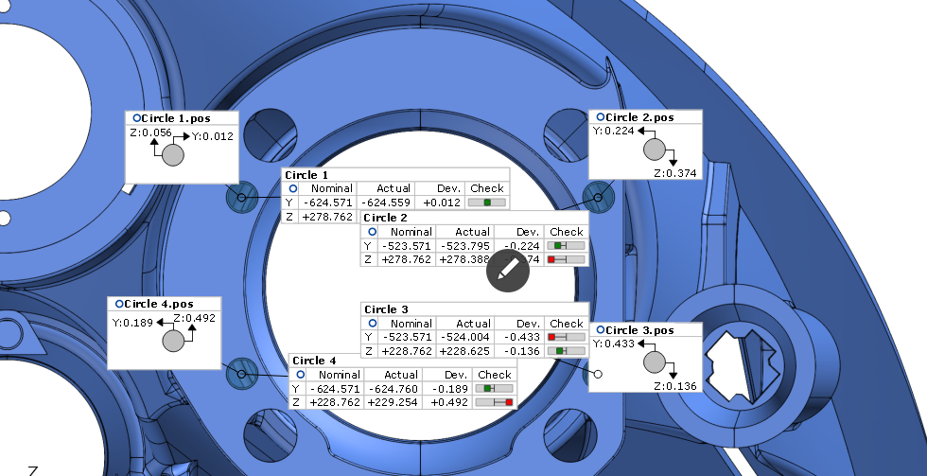The height and width of the screenshot is (476, 927).
Task: Click Circle 3 Z deviation -0.136
Action: point(521,351)
